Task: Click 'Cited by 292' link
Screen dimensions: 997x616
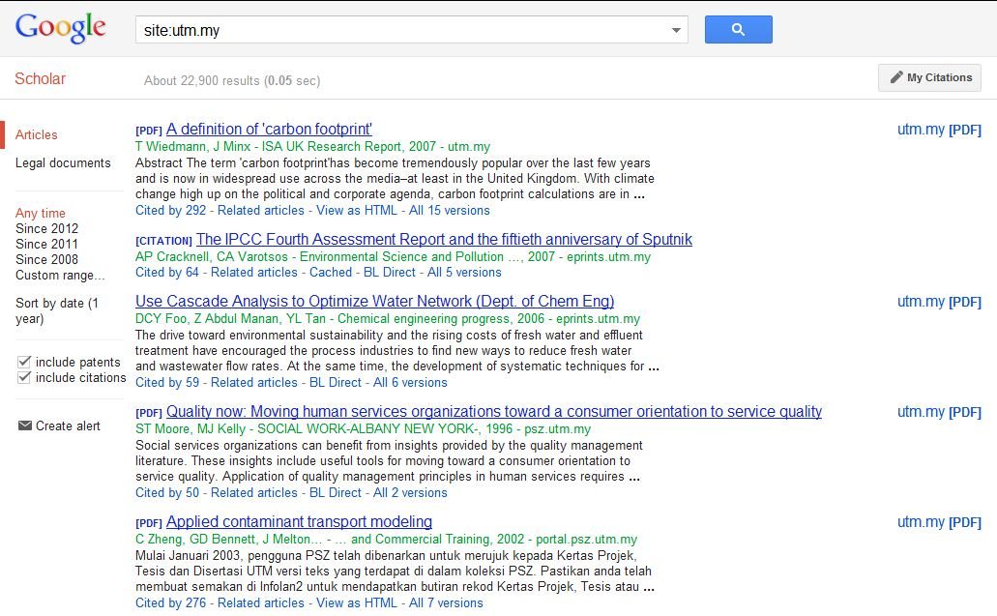Action: click(170, 211)
